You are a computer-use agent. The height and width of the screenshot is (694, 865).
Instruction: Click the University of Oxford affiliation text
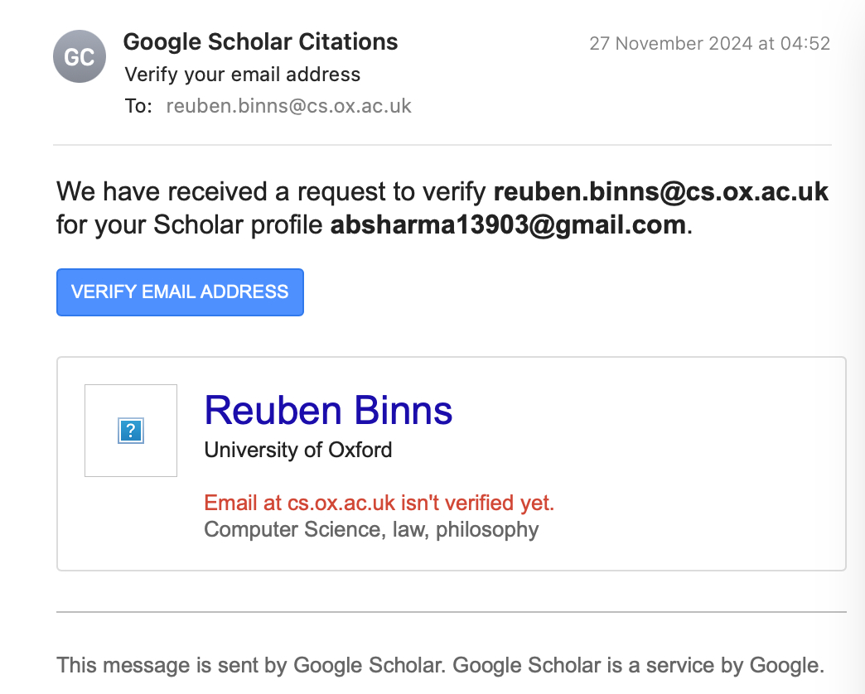(298, 451)
